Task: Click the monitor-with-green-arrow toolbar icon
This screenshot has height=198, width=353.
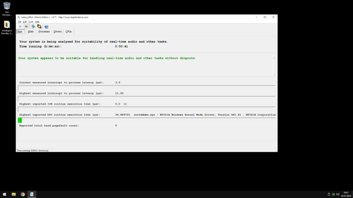Action: pyautogui.click(x=34, y=27)
